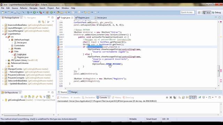
Task: Select Referenced Libraries node
Action: click(20, 63)
